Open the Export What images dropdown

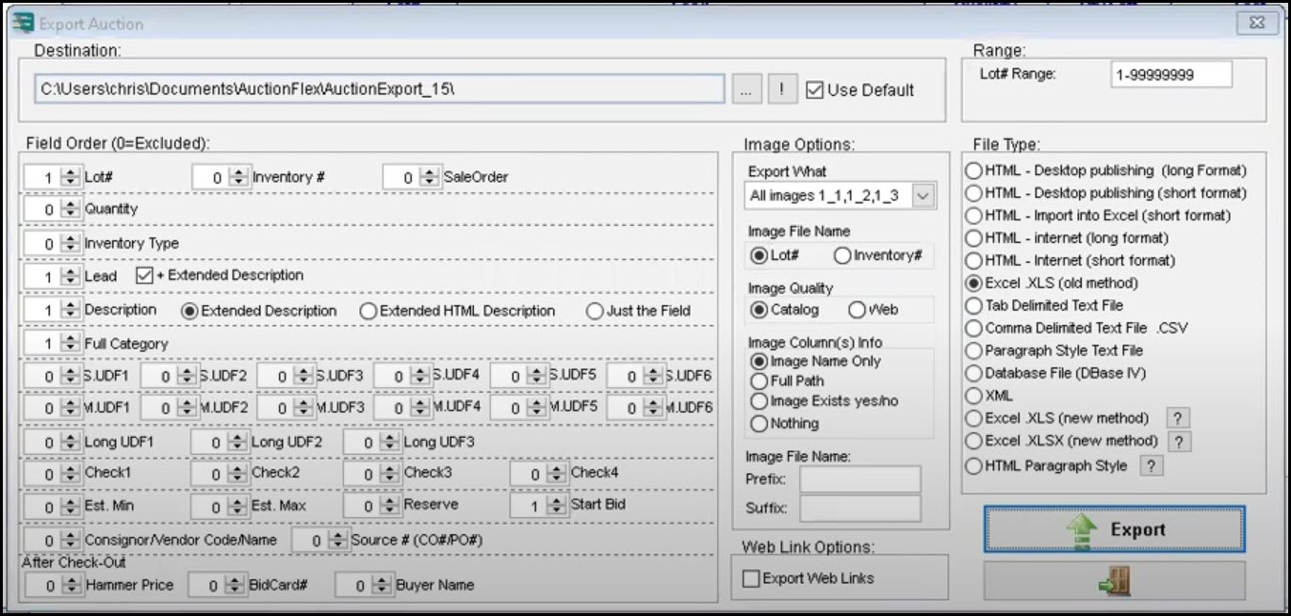pyautogui.click(x=923, y=196)
